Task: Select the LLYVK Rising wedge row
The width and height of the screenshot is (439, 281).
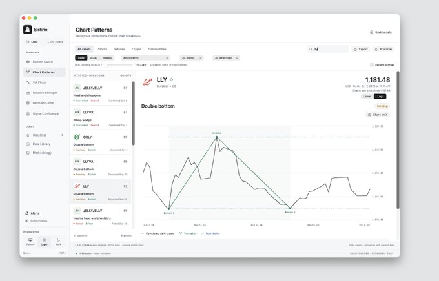Action: [100, 118]
